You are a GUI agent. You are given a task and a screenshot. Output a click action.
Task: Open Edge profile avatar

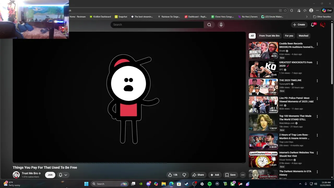click(311, 10)
